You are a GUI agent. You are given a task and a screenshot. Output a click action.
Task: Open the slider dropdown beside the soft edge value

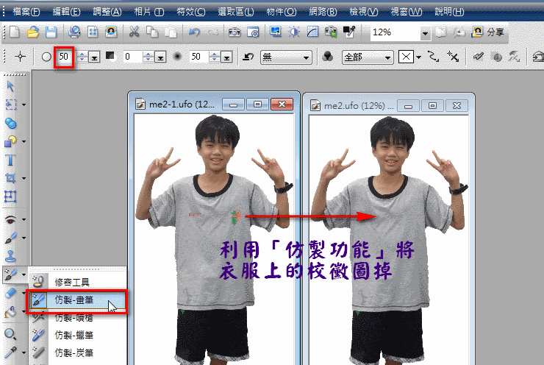(x=226, y=57)
